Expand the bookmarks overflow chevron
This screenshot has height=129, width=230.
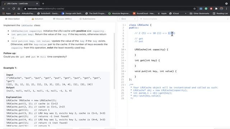[185, 14]
